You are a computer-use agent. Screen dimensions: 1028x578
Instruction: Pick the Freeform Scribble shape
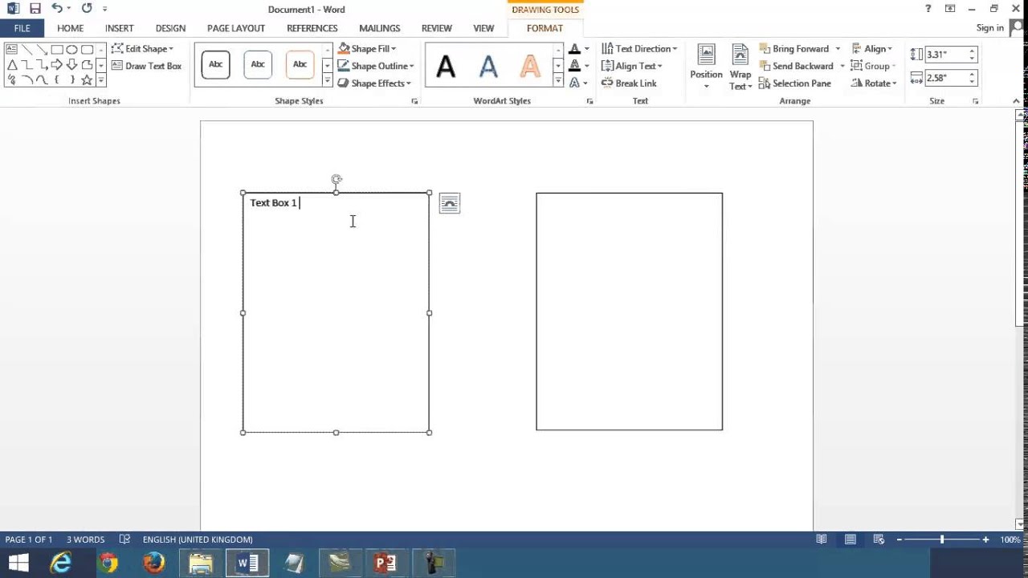[11, 80]
